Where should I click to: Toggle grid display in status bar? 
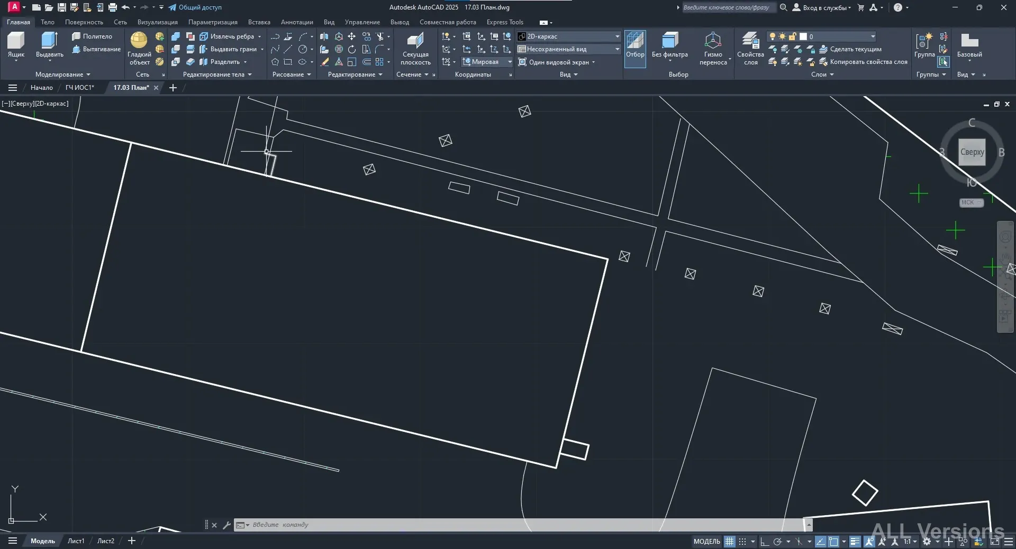pos(730,541)
